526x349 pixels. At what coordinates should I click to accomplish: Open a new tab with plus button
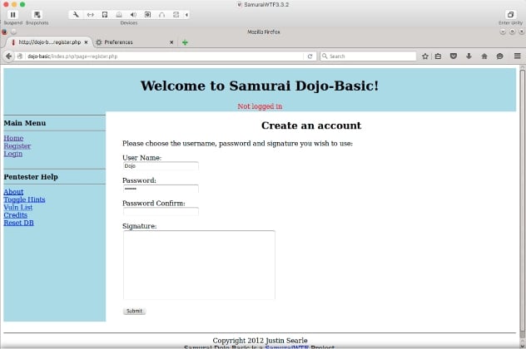185,42
